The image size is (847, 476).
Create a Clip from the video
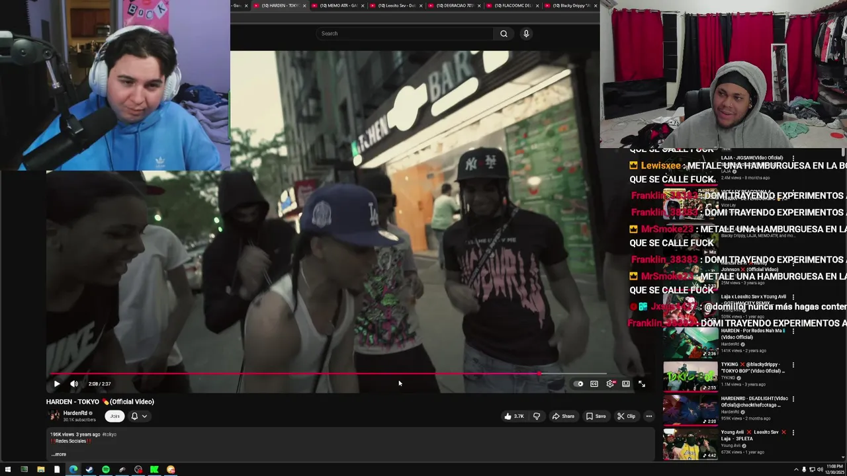tap(626, 416)
